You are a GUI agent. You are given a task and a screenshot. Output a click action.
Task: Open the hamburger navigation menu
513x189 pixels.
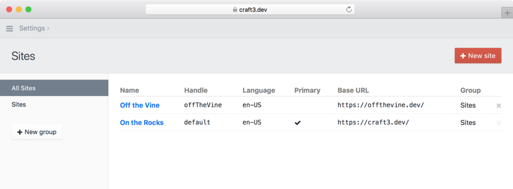pyautogui.click(x=9, y=29)
